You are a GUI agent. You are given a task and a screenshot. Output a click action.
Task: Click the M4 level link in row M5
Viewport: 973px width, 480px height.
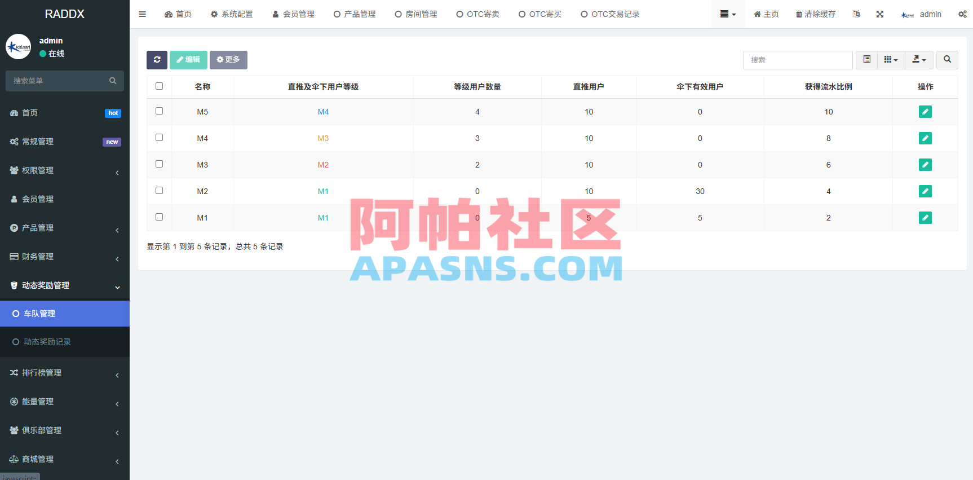click(323, 112)
